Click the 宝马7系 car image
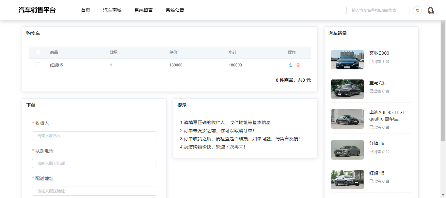The image size is (446, 198). [347, 89]
